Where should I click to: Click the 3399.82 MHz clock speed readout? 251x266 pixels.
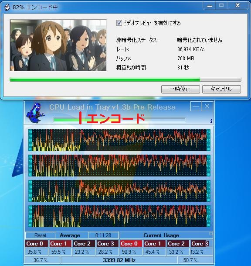[x=119, y=260]
